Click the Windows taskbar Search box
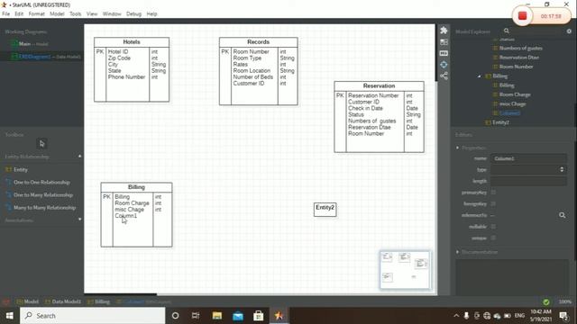 point(92,316)
